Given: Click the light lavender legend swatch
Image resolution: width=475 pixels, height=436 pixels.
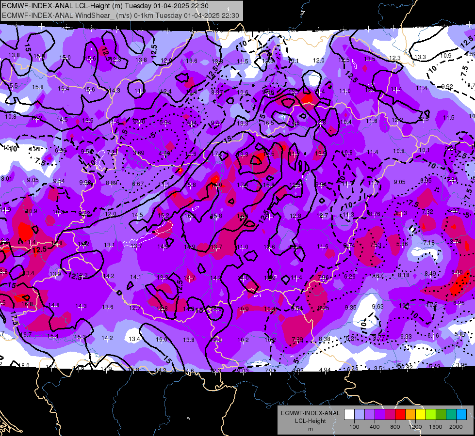Looking at the screenshot, I should 360,415.
